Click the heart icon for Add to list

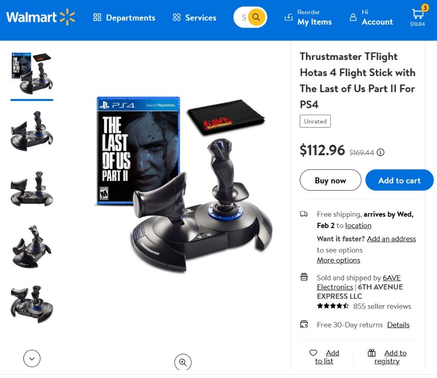[313, 353]
